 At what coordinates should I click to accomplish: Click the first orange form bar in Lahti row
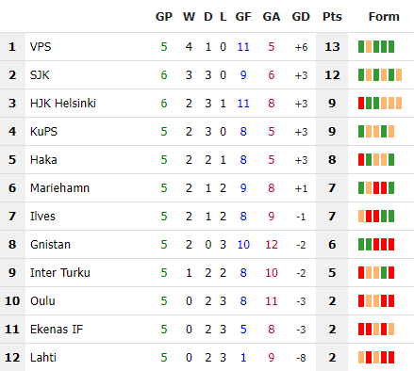pos(361,358)
